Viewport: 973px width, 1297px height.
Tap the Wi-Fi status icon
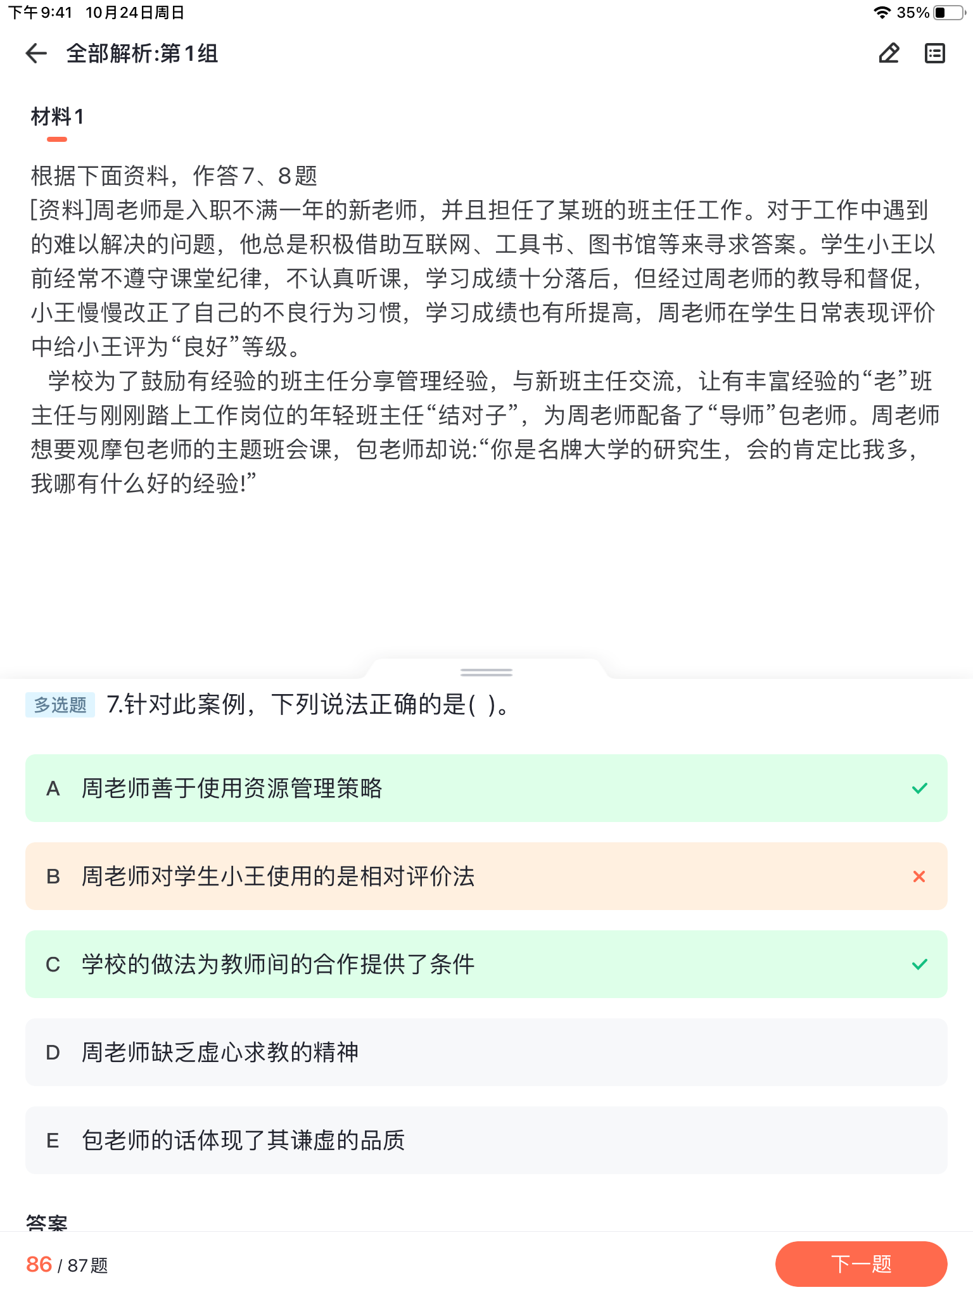(881, 13)
